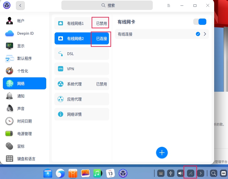Expand the hidden tray icons arrow
This screenshot has width=228, height=179.
point(201,173)
